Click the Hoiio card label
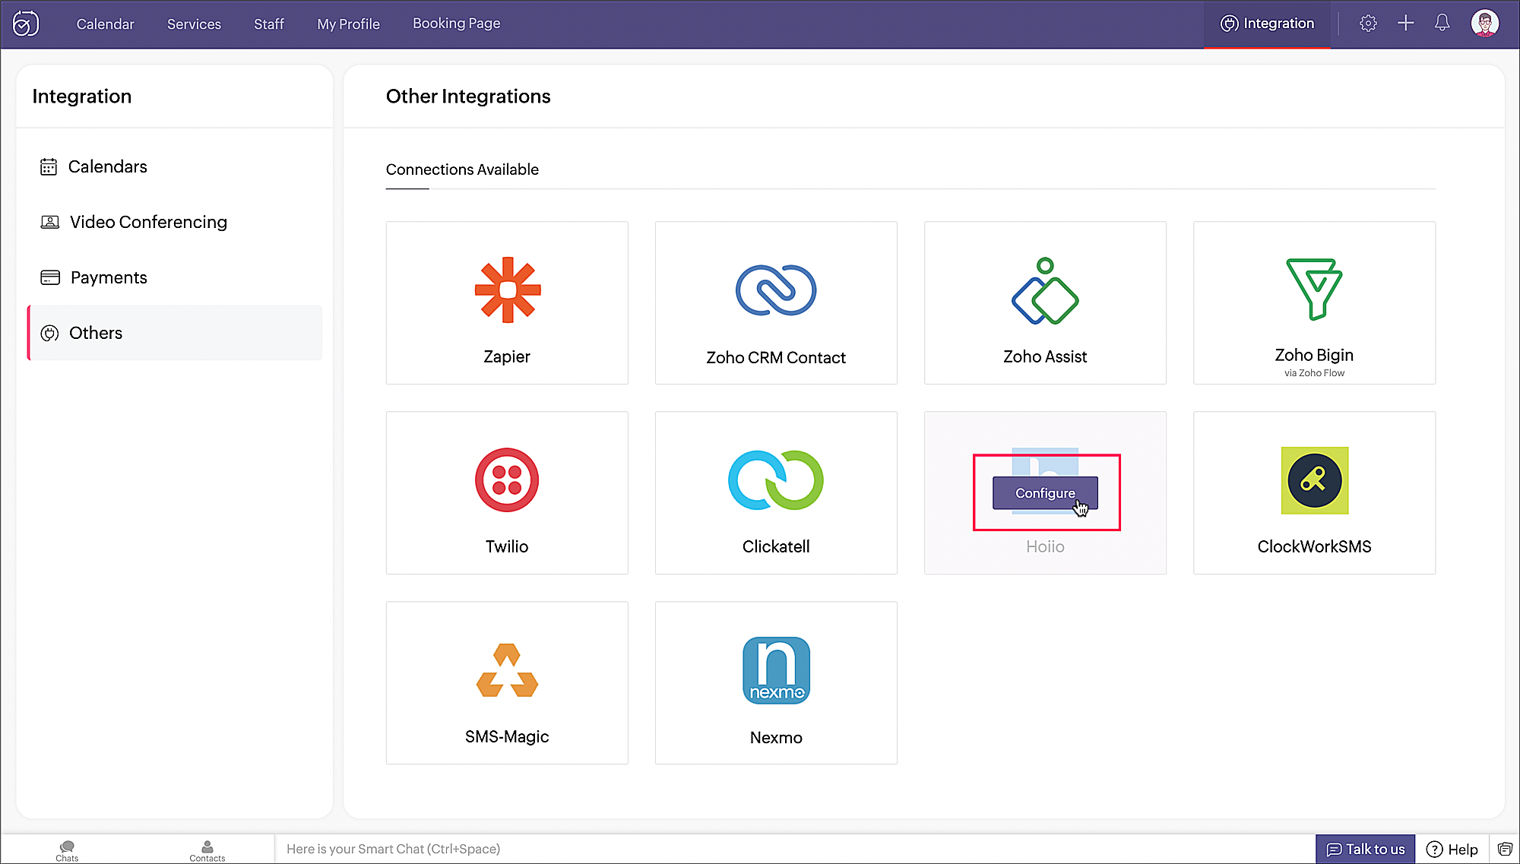Viewport: 1520px width, 864px height. pos(1045,546)
